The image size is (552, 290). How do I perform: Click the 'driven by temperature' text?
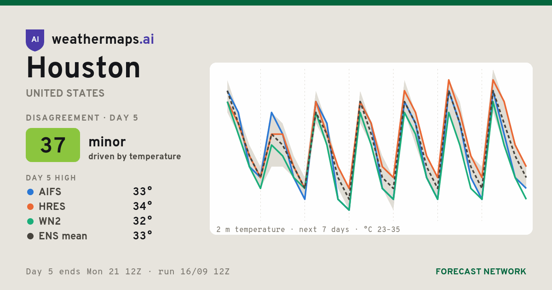click(134, 157)
